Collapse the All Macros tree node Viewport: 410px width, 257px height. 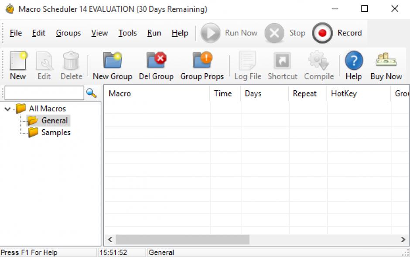pos(7,109)
